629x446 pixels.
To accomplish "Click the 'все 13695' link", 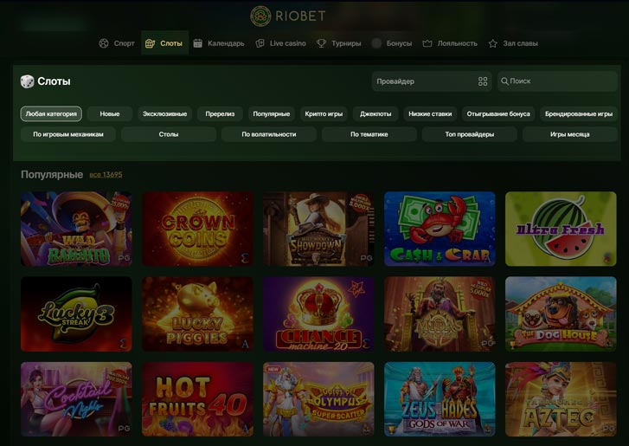I will click(x=106, y=175).
